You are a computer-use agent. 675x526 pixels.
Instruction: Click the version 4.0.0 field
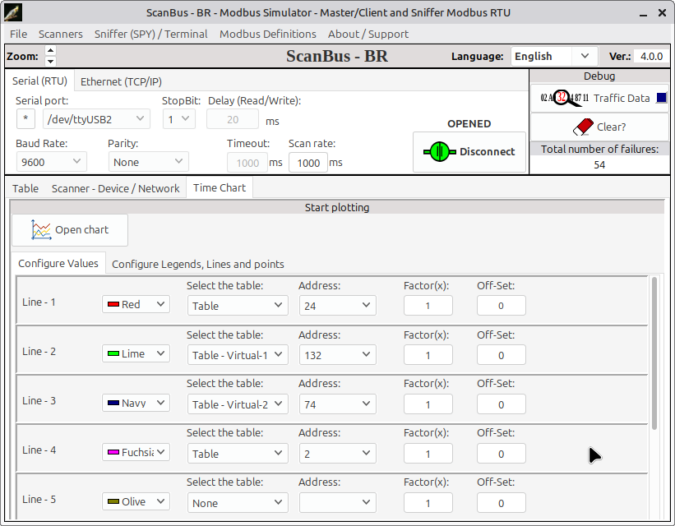tap(651, 57)
